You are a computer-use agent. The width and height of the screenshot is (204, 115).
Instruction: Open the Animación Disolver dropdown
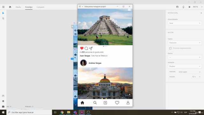185,66
